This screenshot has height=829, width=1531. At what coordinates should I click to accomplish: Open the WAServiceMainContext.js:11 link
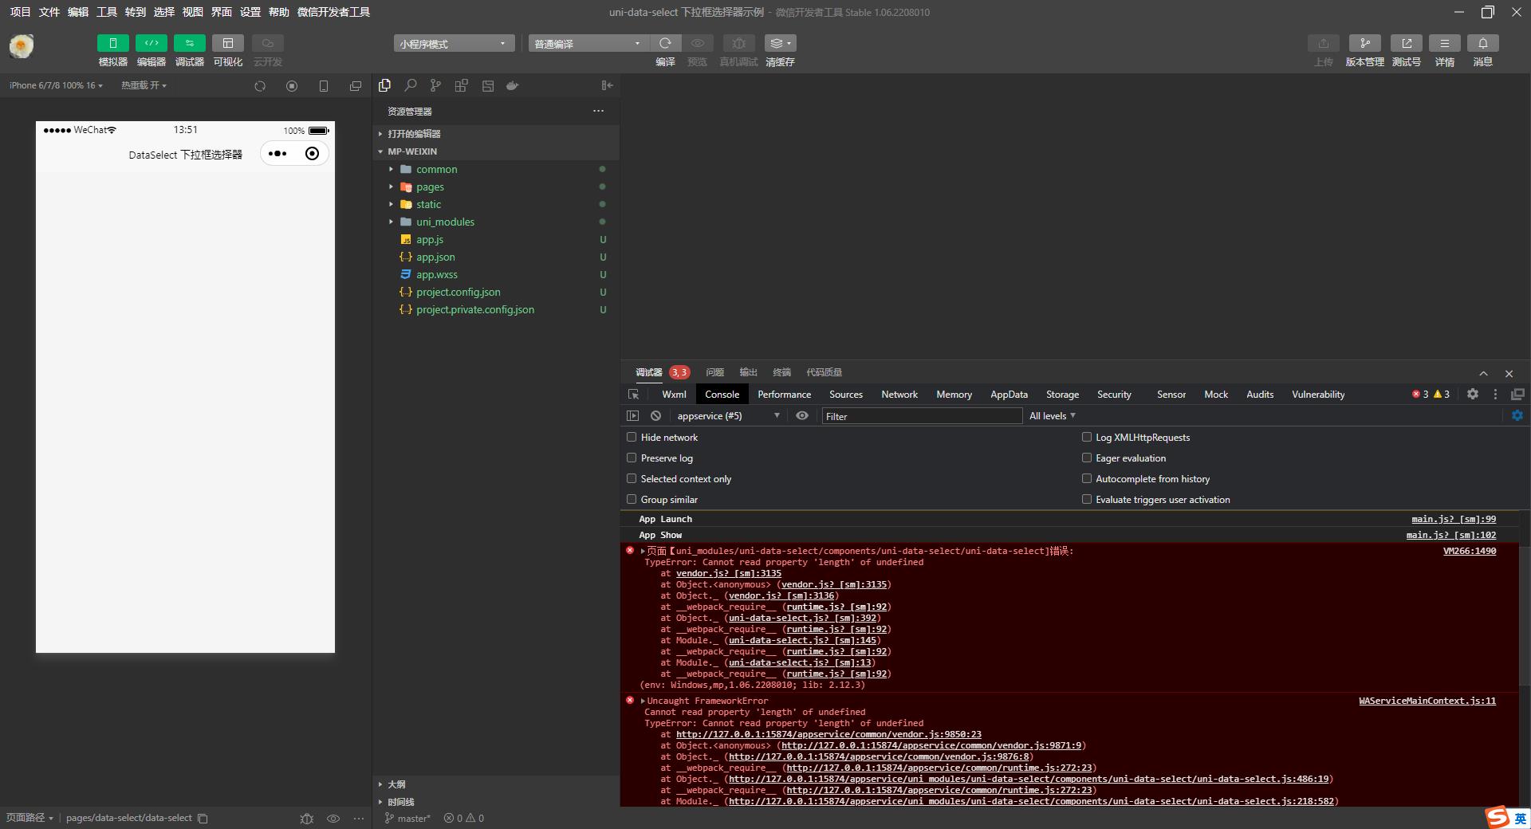(1427, 701)
